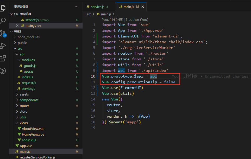Open the Git graph icon in activity bar
The height and width of the screenshot is (159, 251).
pyautogui.click(x=3, y=71)
